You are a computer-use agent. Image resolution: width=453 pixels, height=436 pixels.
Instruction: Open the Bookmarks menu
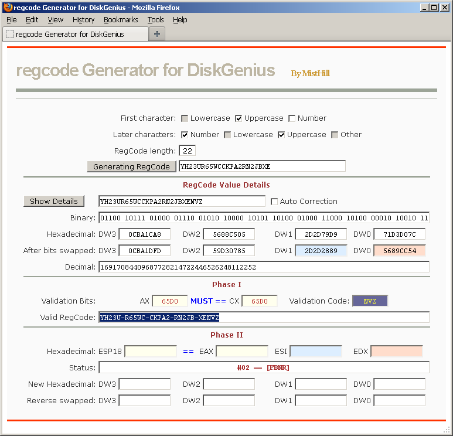pyautogui.click(x=121, y=20)
